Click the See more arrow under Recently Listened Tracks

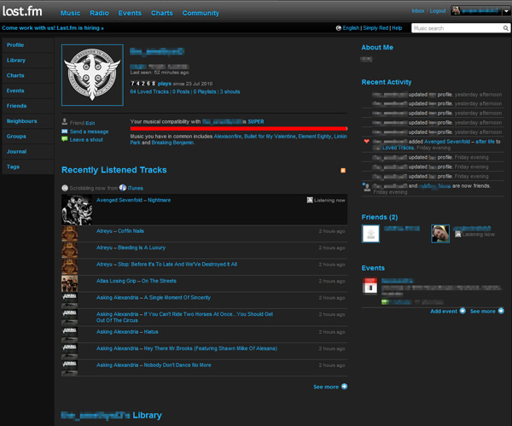[x=344, y=387]
